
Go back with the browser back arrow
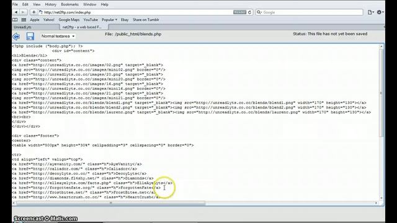[16, 12]
